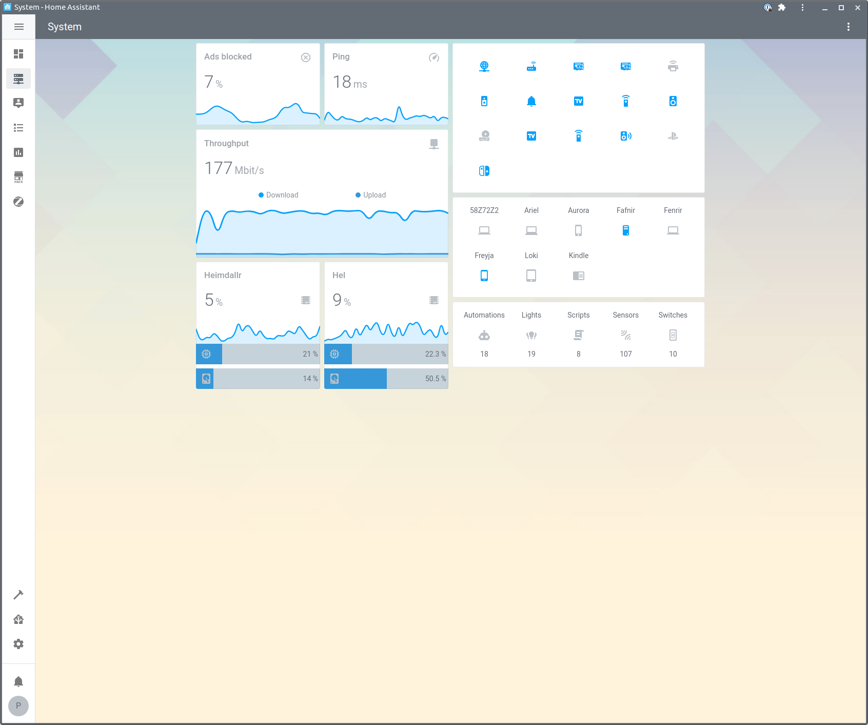Open the Overview dashboard in sidebar

18,54
